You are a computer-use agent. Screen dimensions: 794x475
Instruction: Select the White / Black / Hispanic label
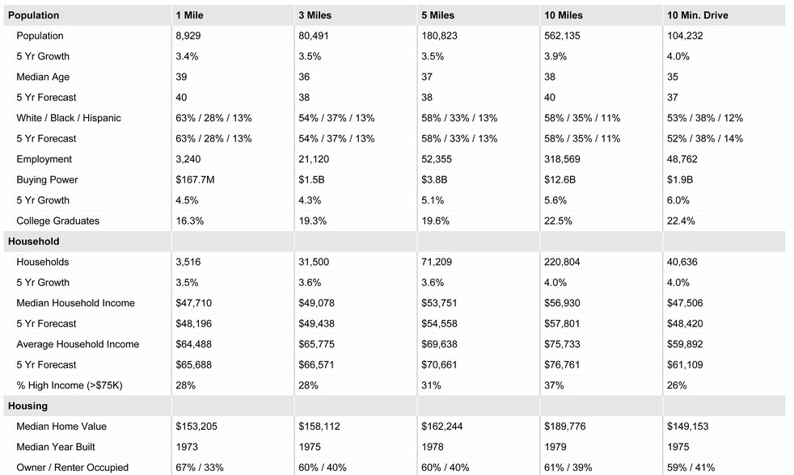click(69, 118)
